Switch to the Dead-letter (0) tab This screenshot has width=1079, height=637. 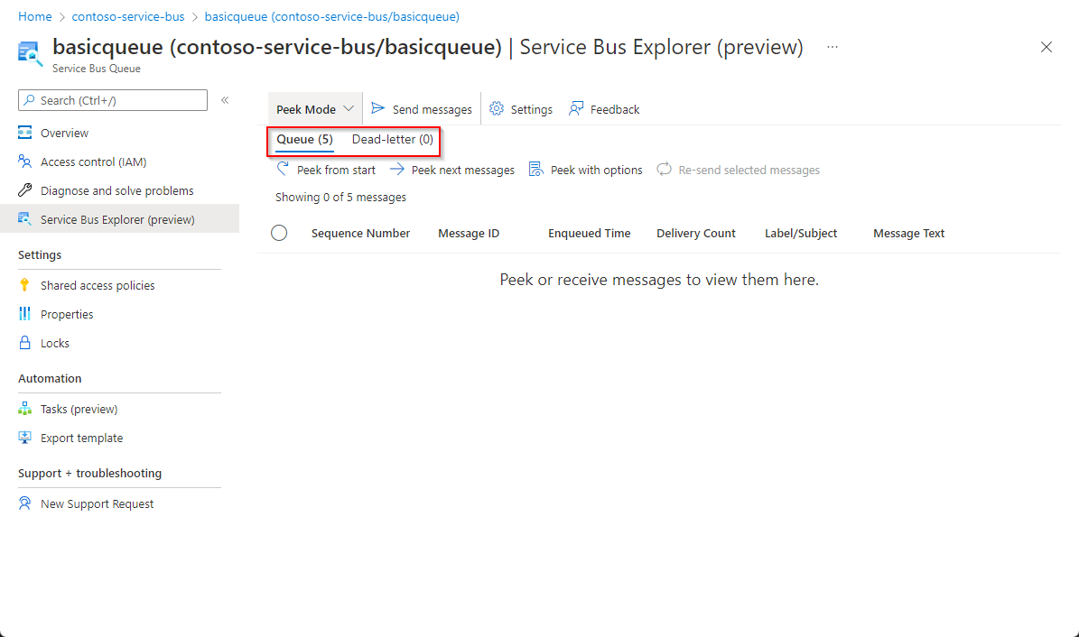coord(392,140)
